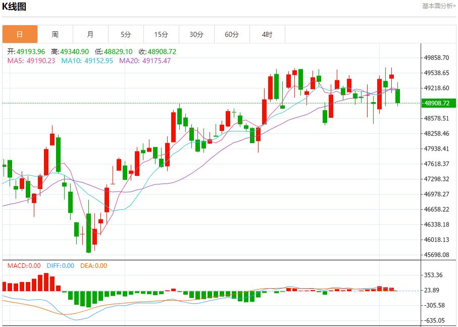The image size is (458, 327).
Task: Click the 353.36 MACD axis label
Action: pyautogui.click(x=433, y=275)
